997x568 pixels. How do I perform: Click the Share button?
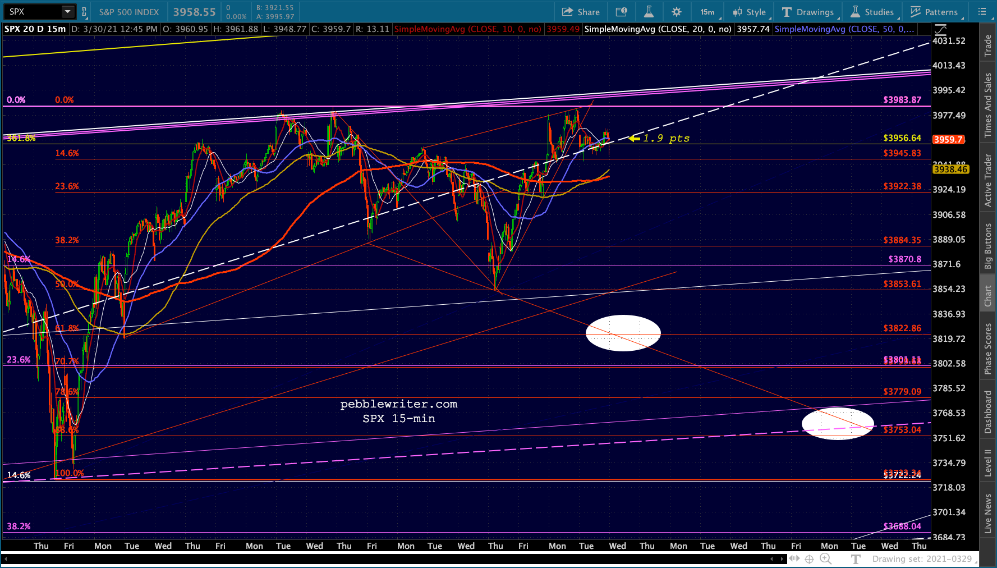581,12
